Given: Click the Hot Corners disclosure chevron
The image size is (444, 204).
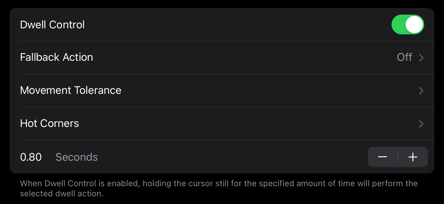Looking at the screenshot, I should [x=421, y=124].
